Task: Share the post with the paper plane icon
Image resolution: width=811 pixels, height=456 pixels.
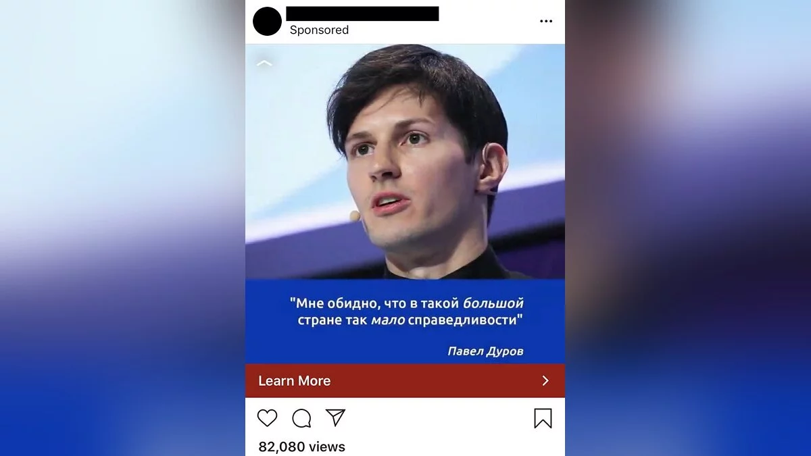Action: click(336, 417)
